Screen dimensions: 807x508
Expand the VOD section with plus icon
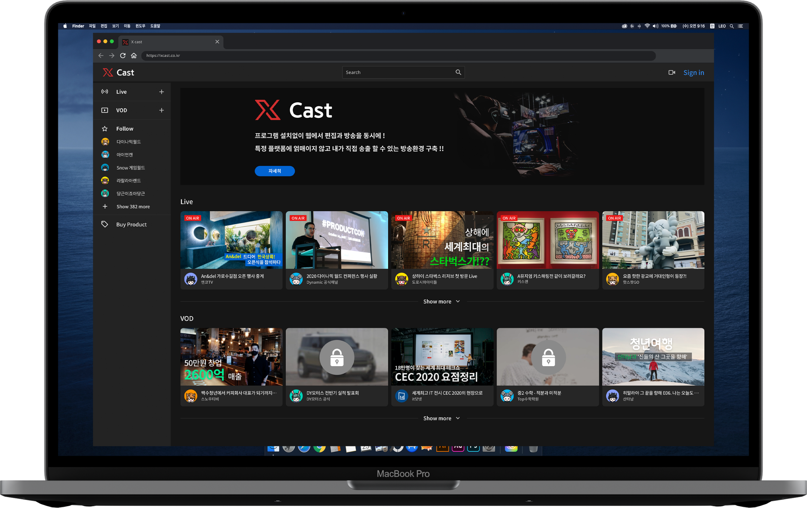click(162, 110)
